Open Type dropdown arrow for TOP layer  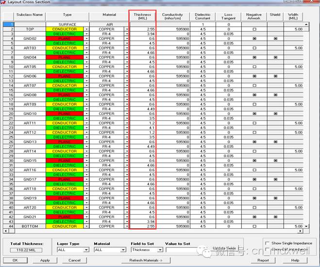(86, 30)
